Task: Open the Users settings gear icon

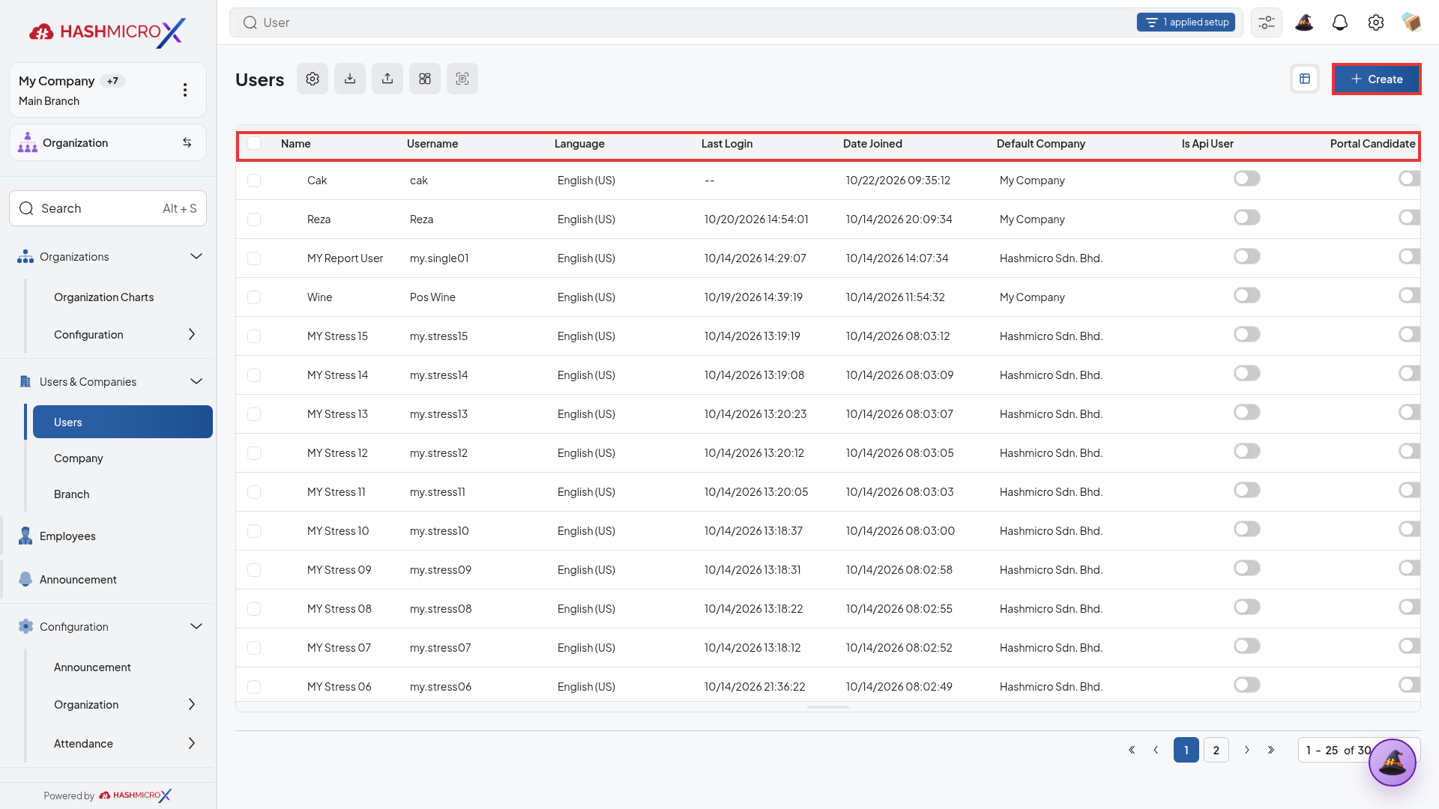Action: pos(313,79)
